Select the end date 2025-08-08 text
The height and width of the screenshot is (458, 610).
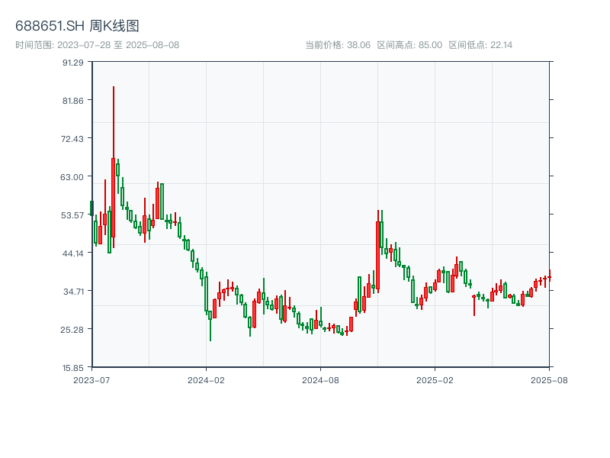click(x=155, y=44)
